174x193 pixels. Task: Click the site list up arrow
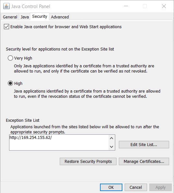coord(112,138)
